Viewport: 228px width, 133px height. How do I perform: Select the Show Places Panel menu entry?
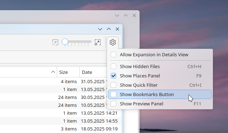point(160,76)
